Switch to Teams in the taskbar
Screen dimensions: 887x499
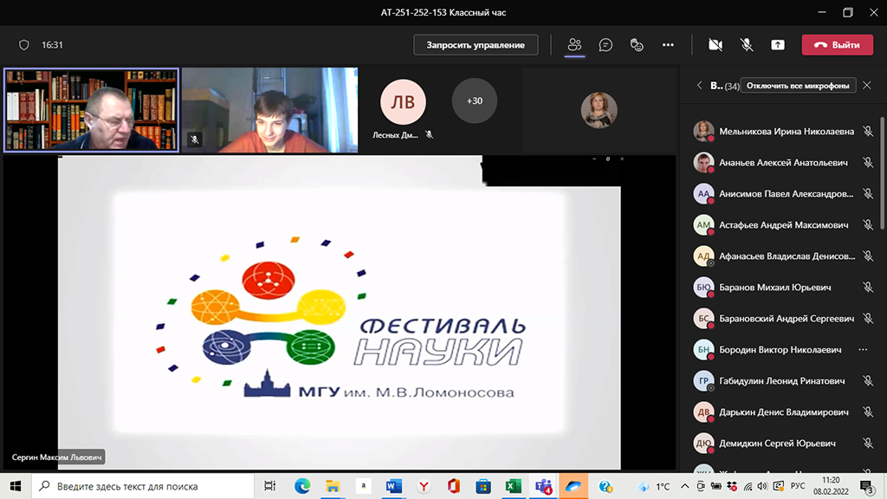pyautogui.click(x=544, y=486)
